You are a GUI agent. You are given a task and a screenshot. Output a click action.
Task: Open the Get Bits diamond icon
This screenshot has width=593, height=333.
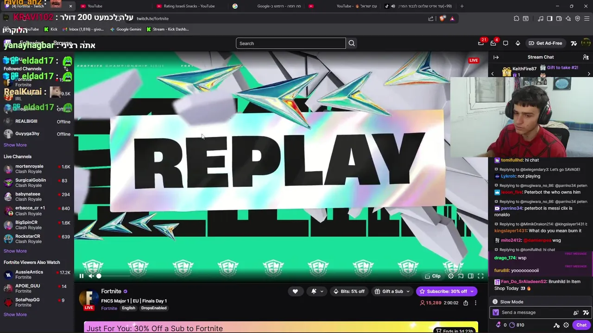[517, 43]
